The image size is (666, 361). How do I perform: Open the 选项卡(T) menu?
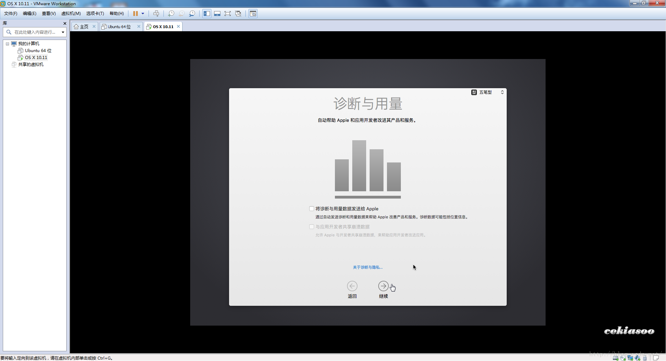click(95, 14)
